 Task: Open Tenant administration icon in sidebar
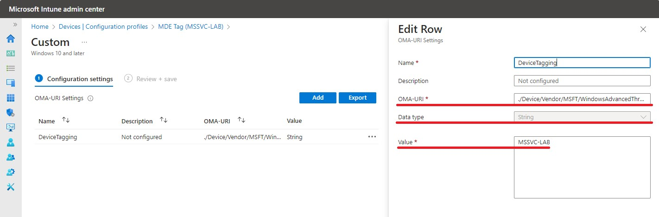click(x=10, y=172)
